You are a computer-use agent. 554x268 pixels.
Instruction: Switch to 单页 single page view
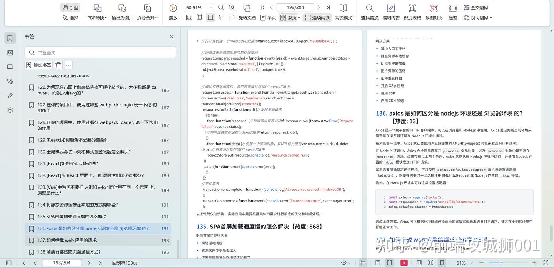tap(268, 18)
